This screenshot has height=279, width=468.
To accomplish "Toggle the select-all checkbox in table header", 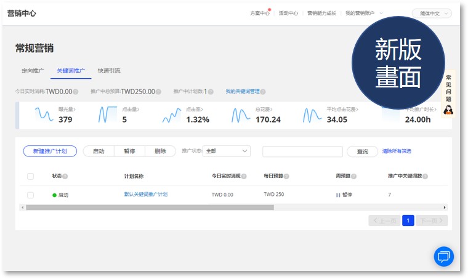I will click(30, 176).
